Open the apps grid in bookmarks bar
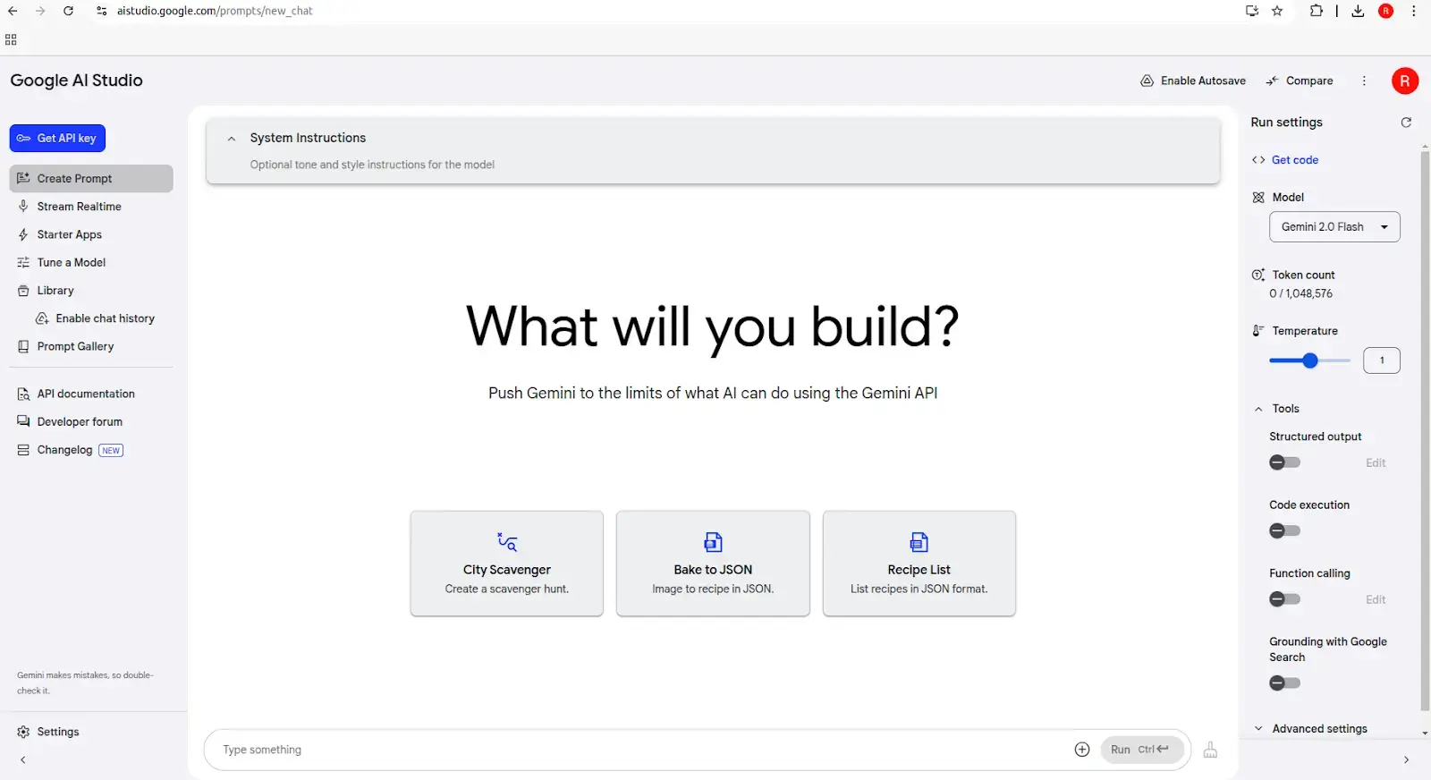 11,39
